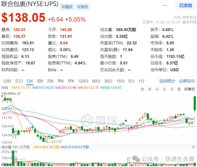Click the 121.57 low price marker on chart

[56, 142]
